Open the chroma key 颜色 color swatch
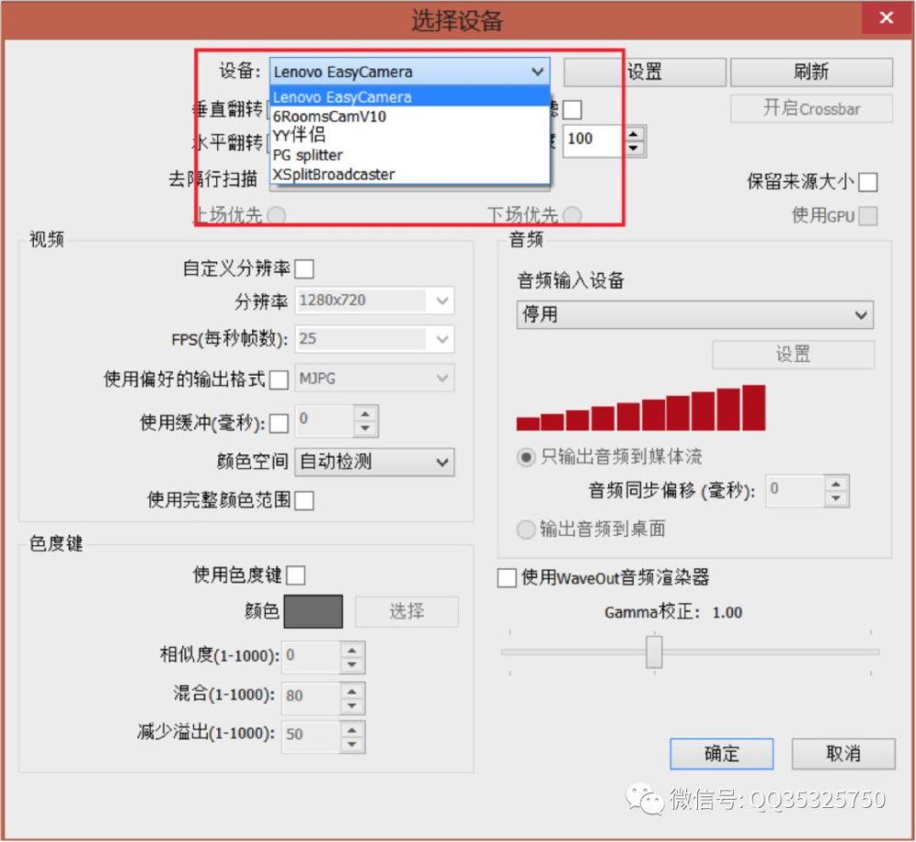Viewport: 916px width, 842px height. click(x=312, y=611)
